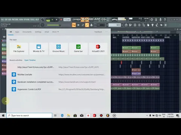Screen dimensions: 181x135
Task: Open Hypersonic Combi List.PDF recent activity
Action: 58,89
